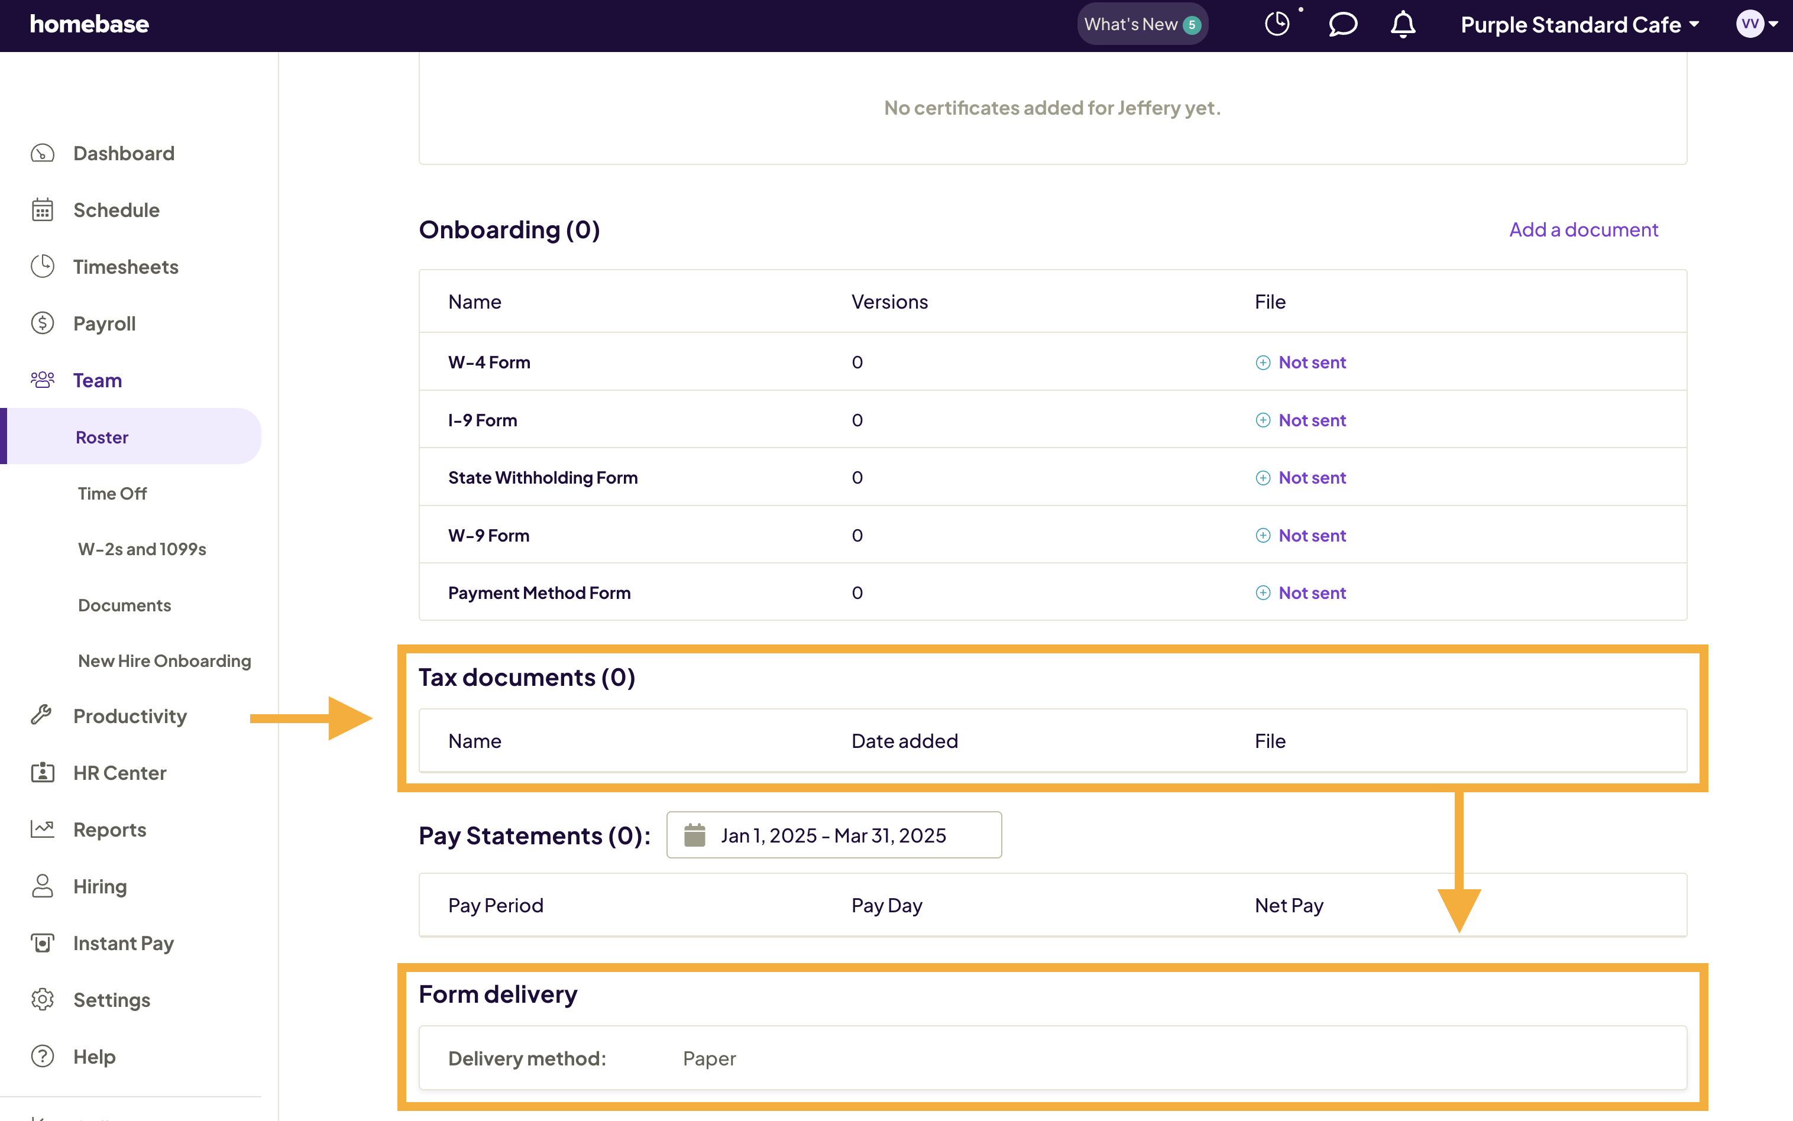Viewport: 1793px width, 1121px height.
Task: Click the time clock icon in header
Action: point(1277,24)
